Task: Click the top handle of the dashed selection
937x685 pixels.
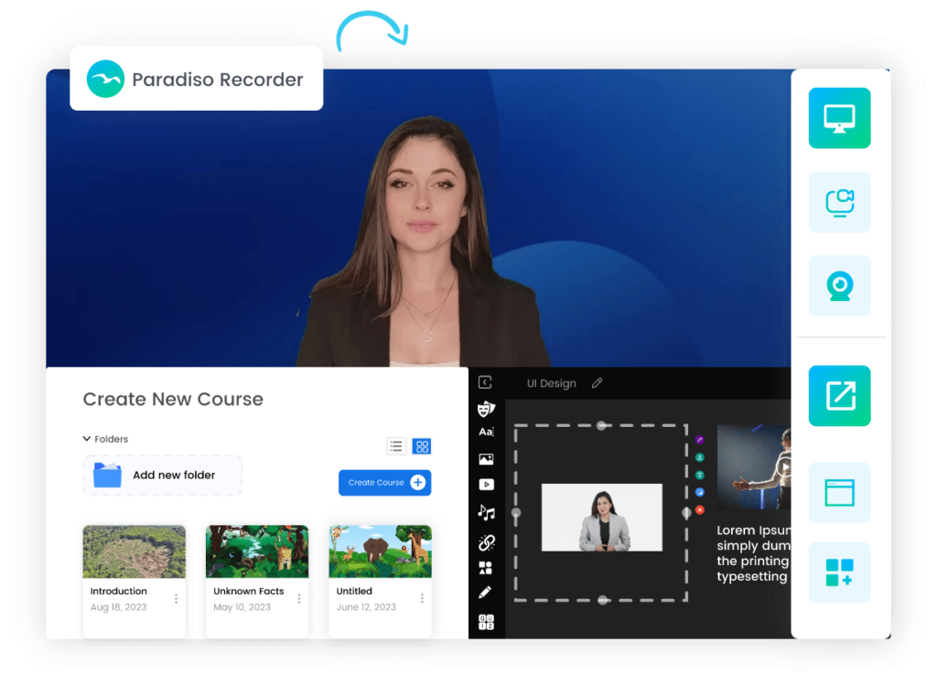Action: pos(601,425)
